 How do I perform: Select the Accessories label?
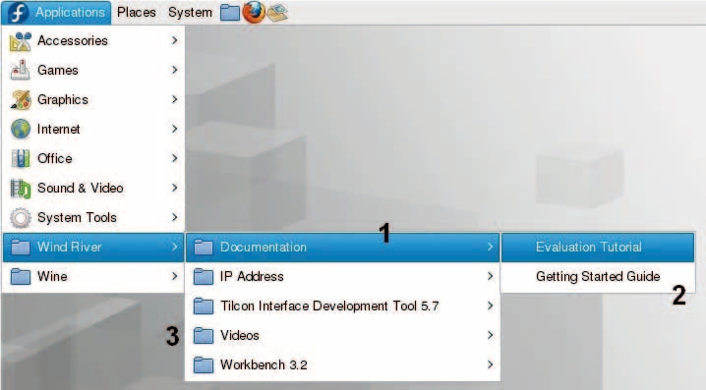point(73,40)
